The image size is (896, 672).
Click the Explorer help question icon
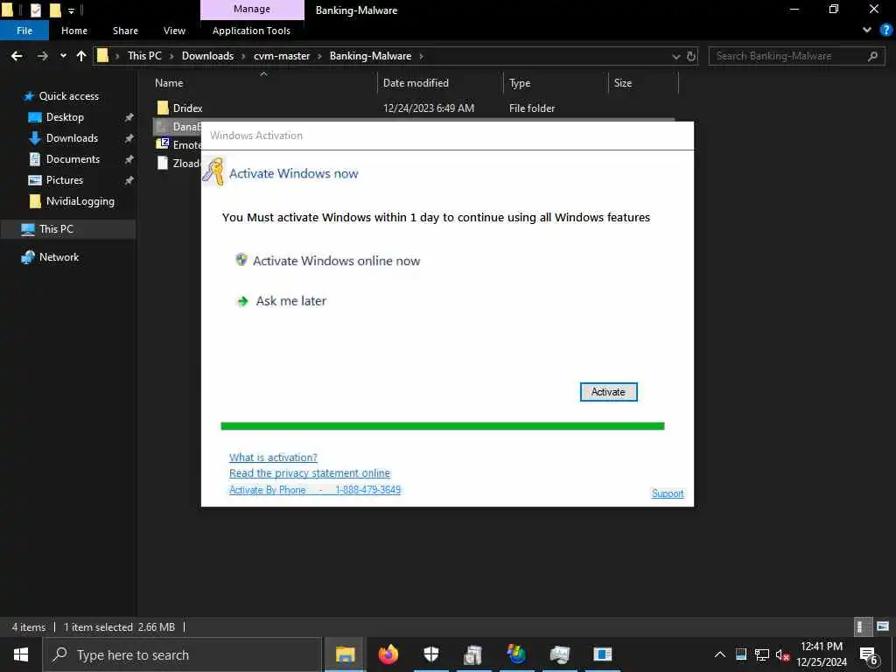886,30
